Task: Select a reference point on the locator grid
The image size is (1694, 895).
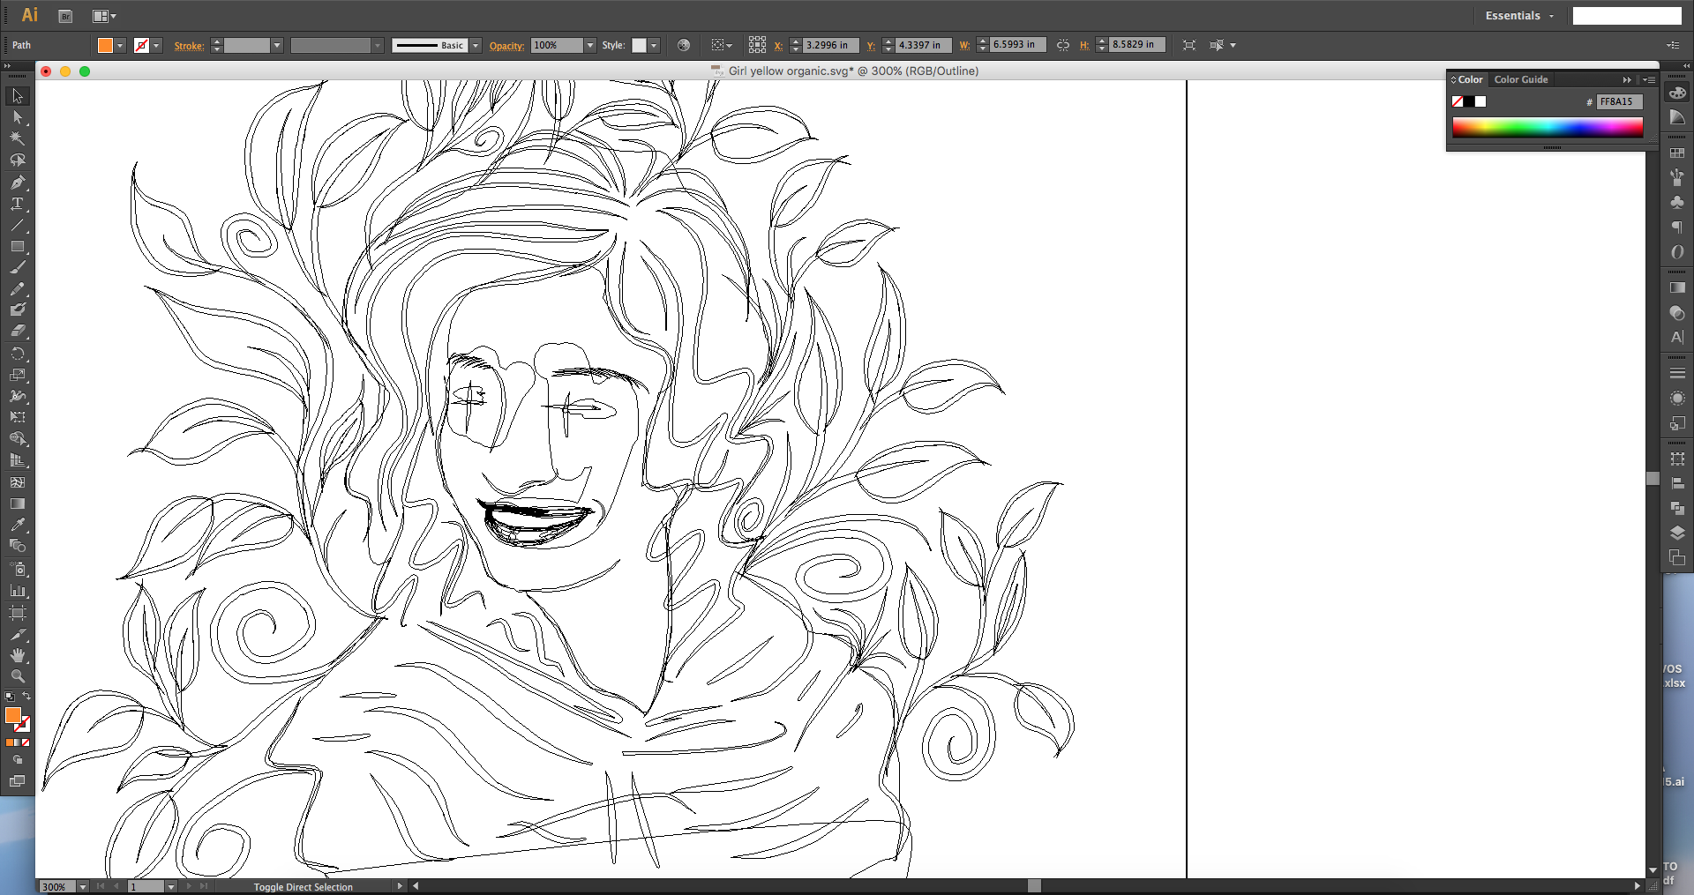Action: (757, 45)
